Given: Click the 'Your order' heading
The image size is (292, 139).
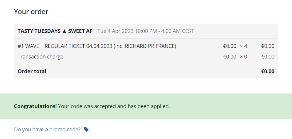Looking at the screenshot, I should (x=31, y=11).
